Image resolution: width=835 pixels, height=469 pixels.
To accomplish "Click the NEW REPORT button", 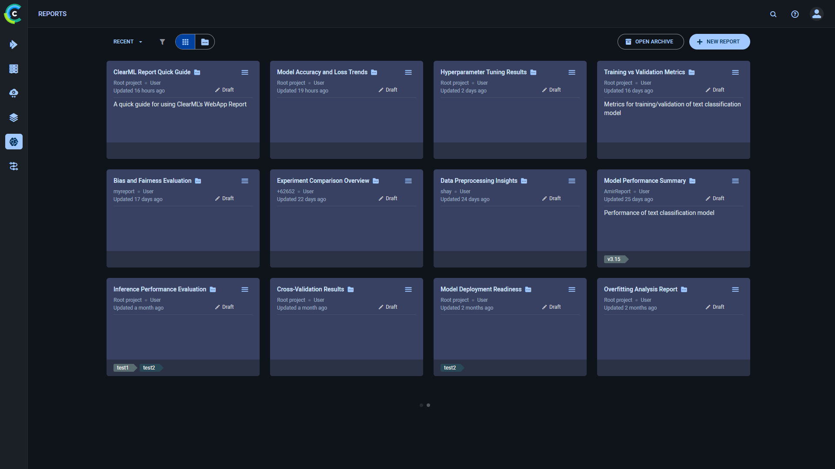I will coord(719,42).
